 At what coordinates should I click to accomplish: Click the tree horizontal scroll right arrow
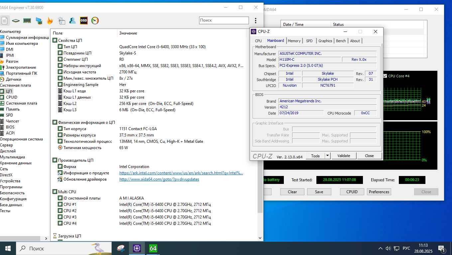tap(46, 238)
